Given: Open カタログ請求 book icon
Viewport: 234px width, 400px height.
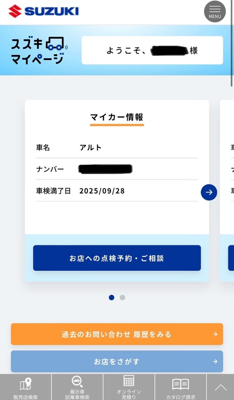Looking at the screenshot, I should point(181,384).
